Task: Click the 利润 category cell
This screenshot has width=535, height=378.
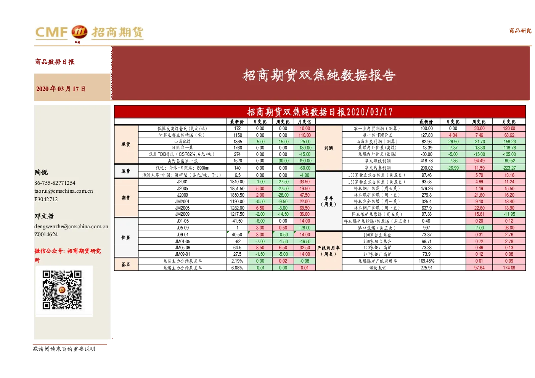Action: click(x=329, y=148)
